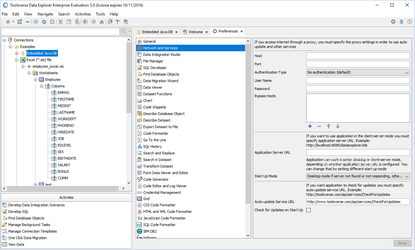Click the blue refresh arrows toolbar icon

click(44, 22)
